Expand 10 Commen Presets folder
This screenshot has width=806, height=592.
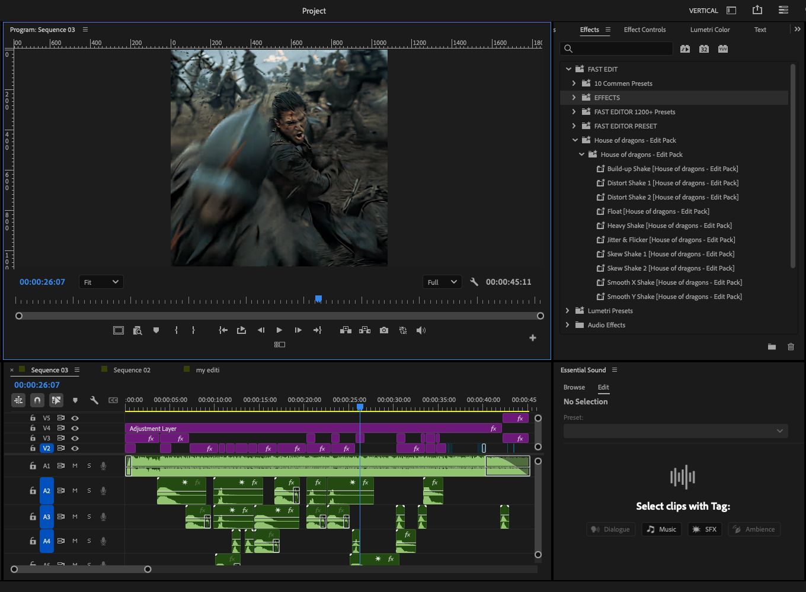point(574,83)
